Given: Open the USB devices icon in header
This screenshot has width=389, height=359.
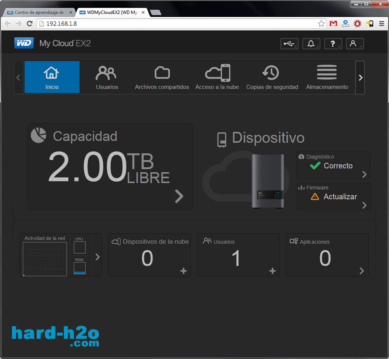Looking at the screenshot, I should [x=289, y=44].
